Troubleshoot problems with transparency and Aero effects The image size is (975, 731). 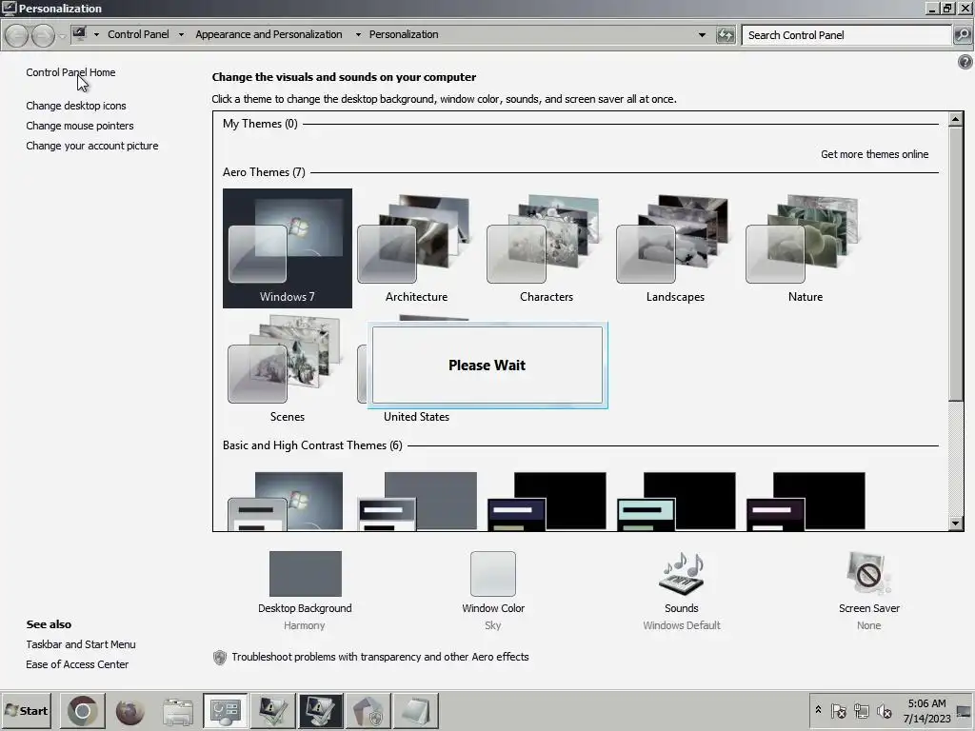pyautogui.click(x=380, y=657)
